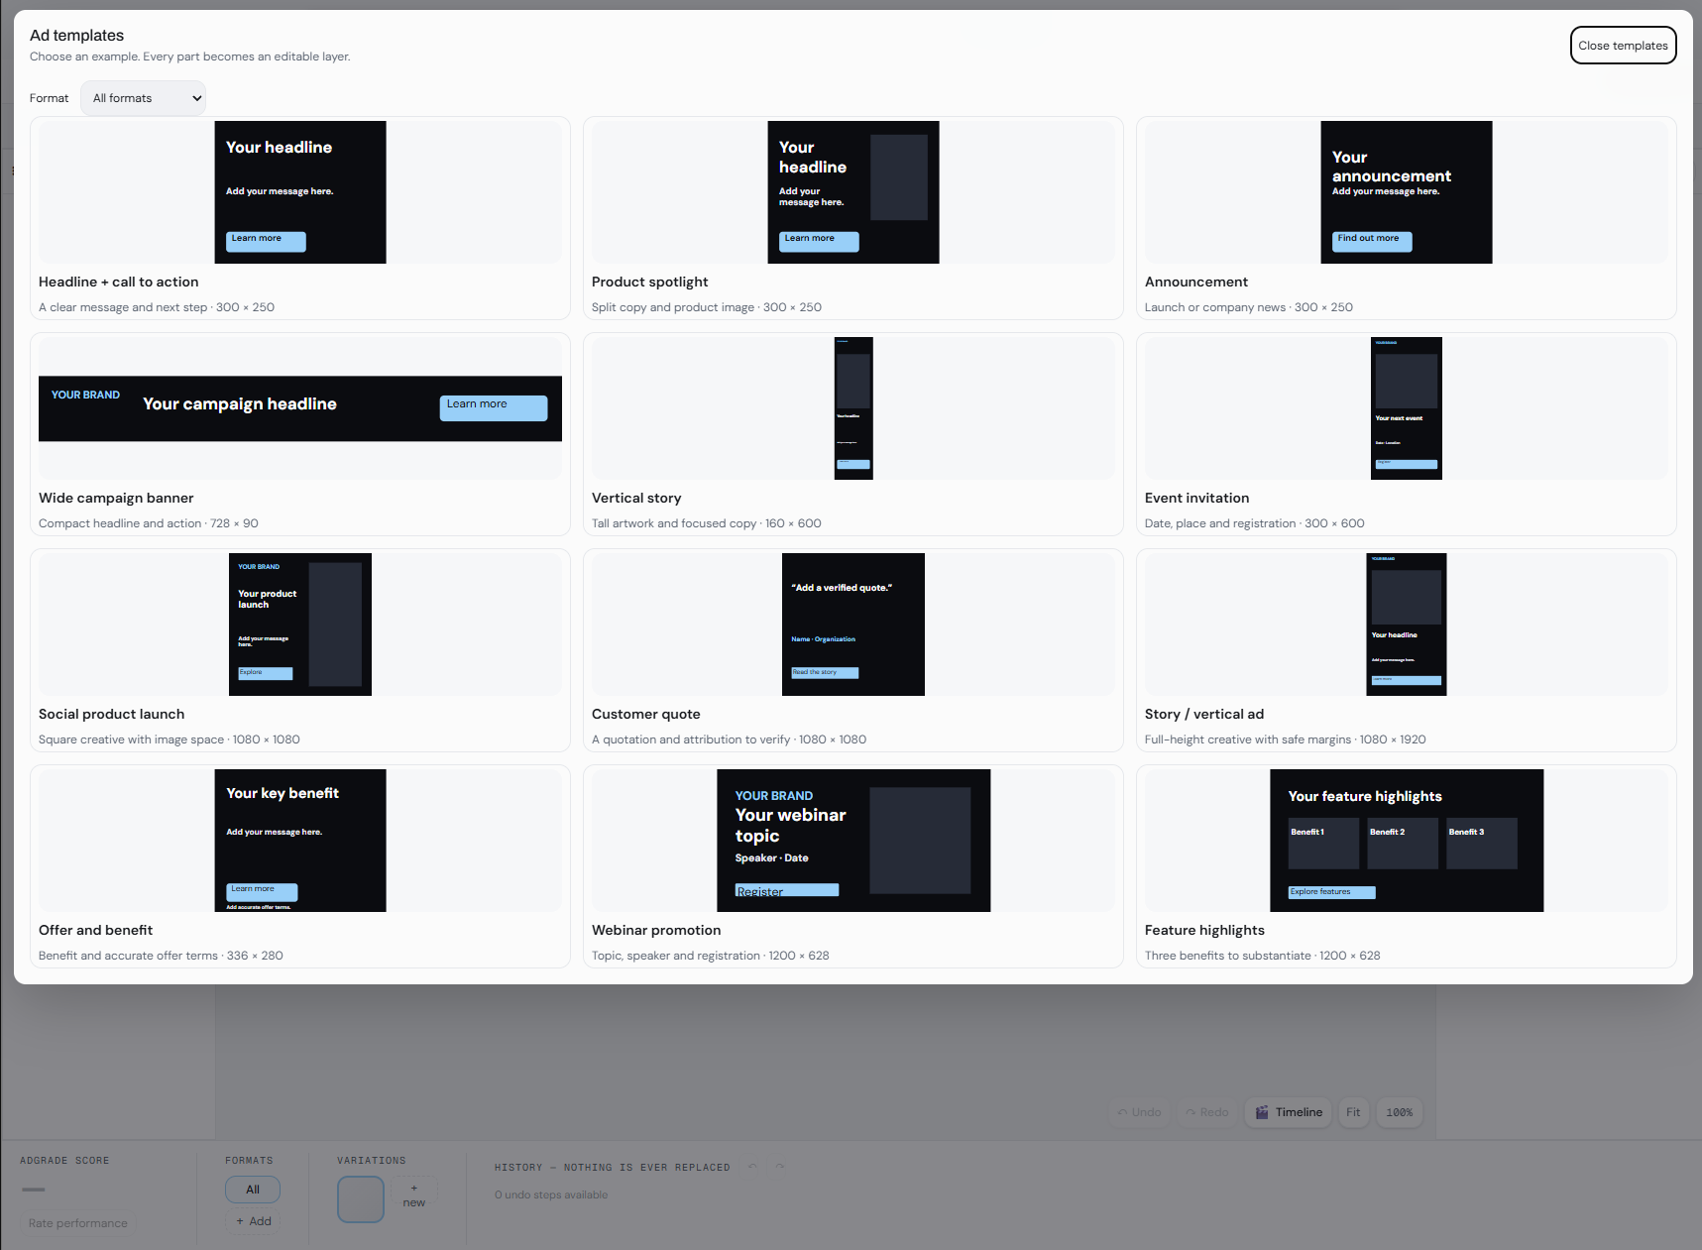1702x1250 pixels.
Task: Select the first variation thumbnail
Action: pos(361,1199)
